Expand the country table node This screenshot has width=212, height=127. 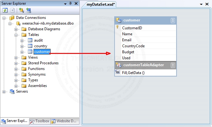pyautogui.click(x=22, y=46)
